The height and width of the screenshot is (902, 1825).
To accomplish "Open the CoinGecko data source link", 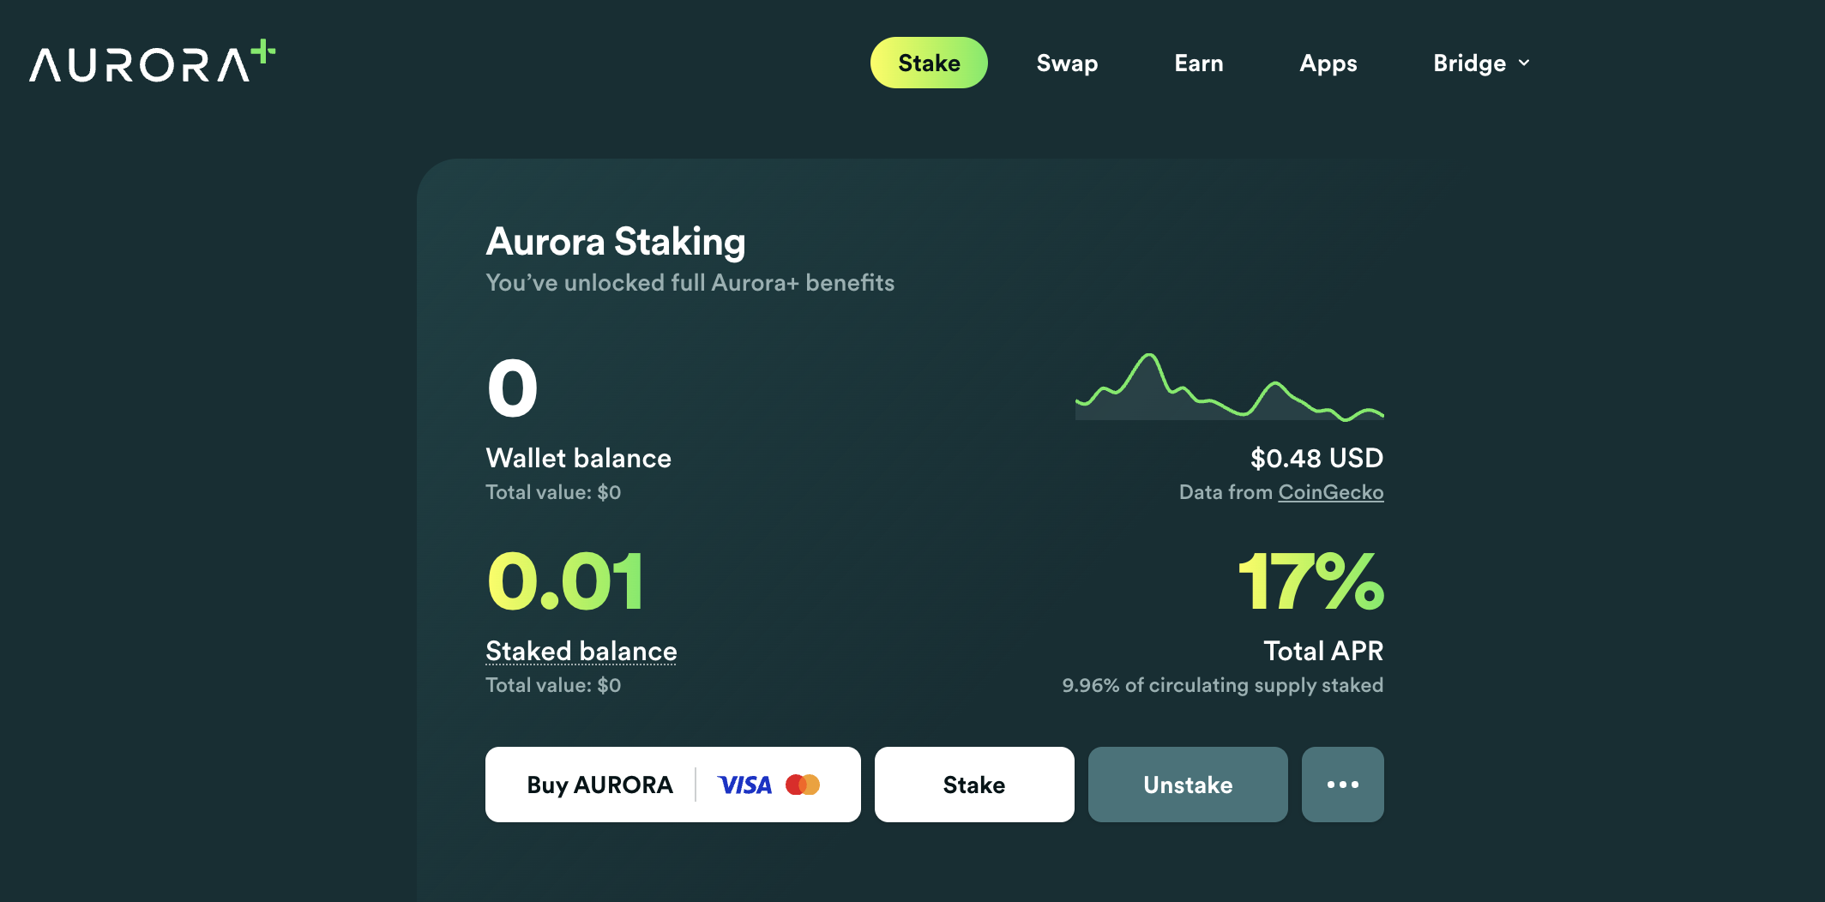I will pyautogui.click(x=1331, y=492).
